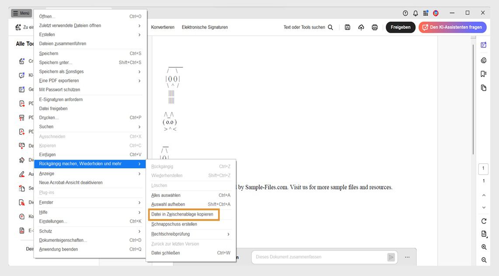Expand the Rechtschreibprüfung submenu

pos(191,234)
